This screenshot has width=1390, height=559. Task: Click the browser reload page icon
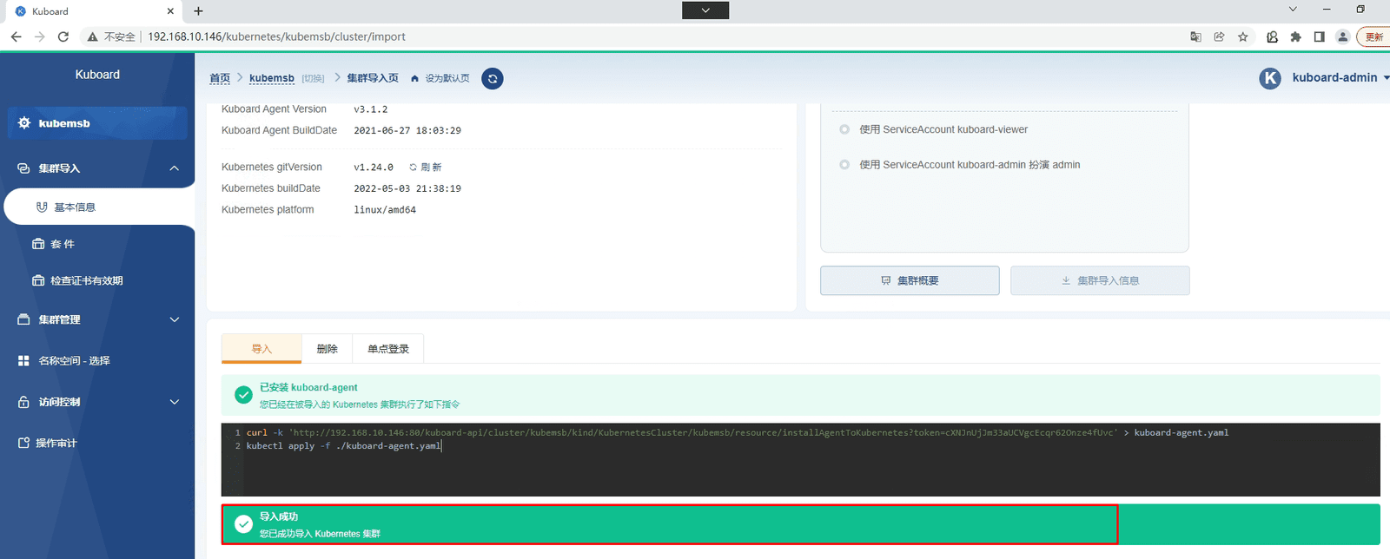pyautogui.click(x=63, y=36)
